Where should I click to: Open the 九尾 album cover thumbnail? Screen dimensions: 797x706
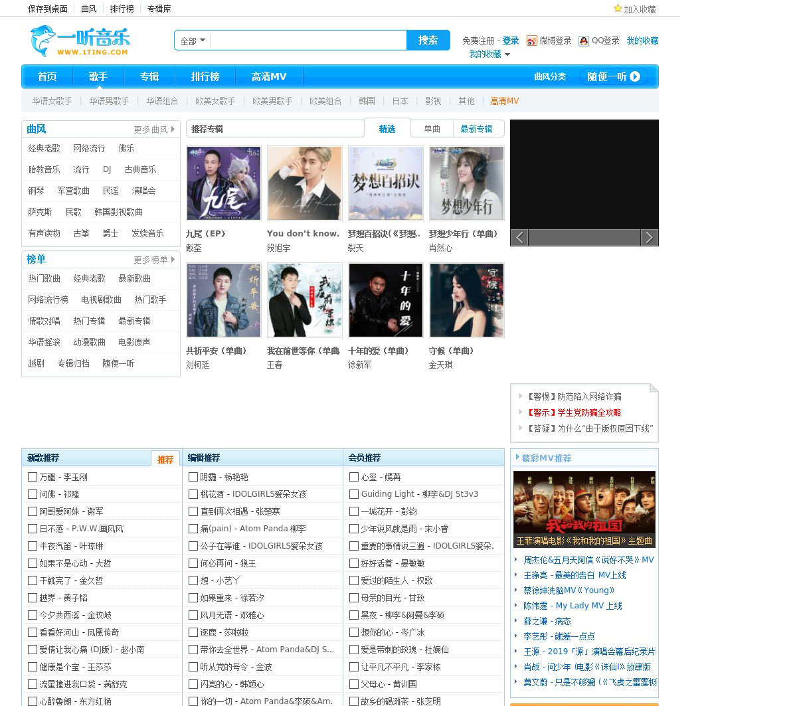tap(224, 183)
